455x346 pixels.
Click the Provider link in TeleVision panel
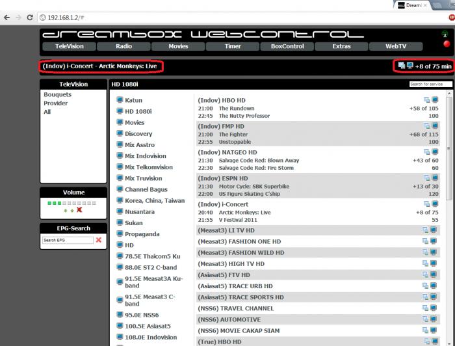[x=55, y=103]
